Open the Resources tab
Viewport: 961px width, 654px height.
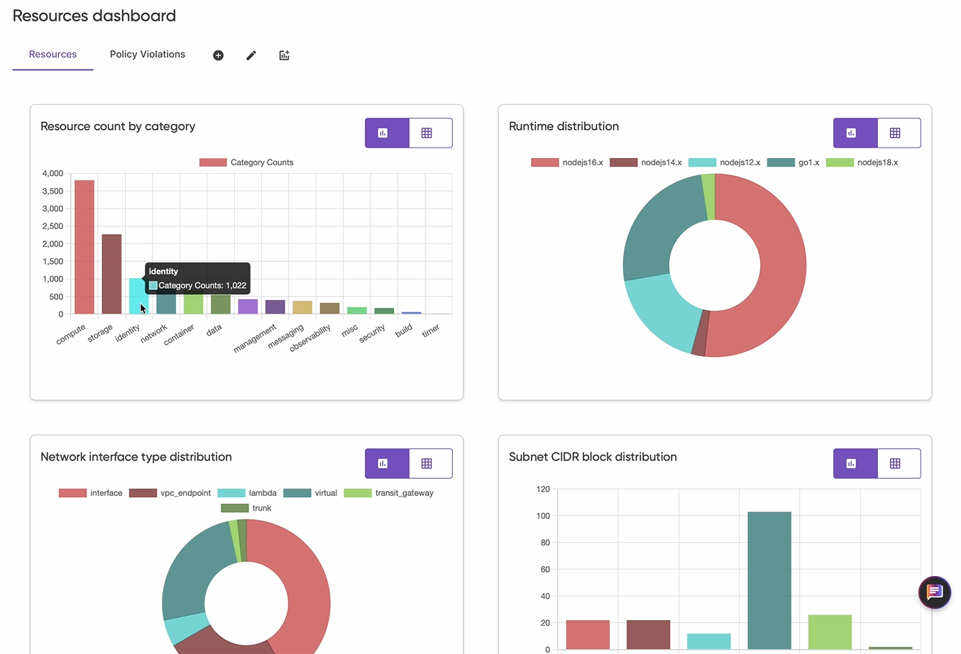(53, 55)
